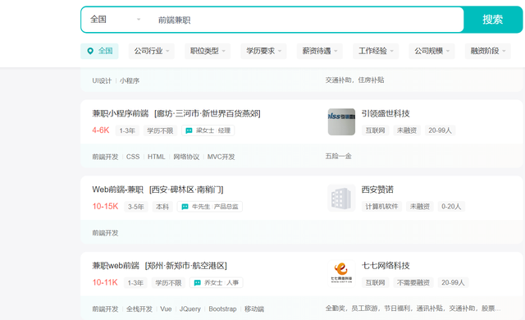
Task: Click the 网络协议 skill tag
Action: pyautogui.click(x=186, y=157)
